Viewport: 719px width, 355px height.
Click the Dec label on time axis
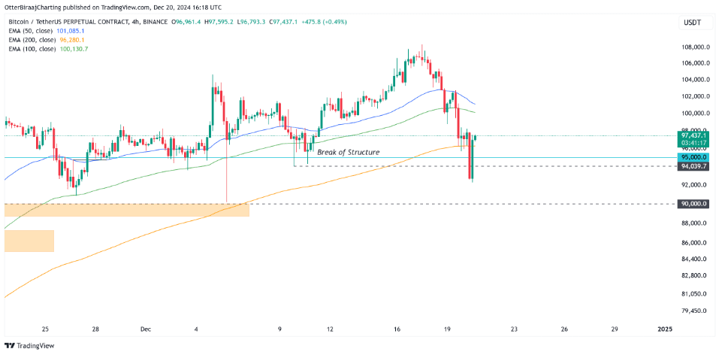point(145,329)
